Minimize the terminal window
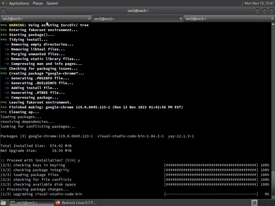The width and height of the screenshot is (275, 206). 257,11
